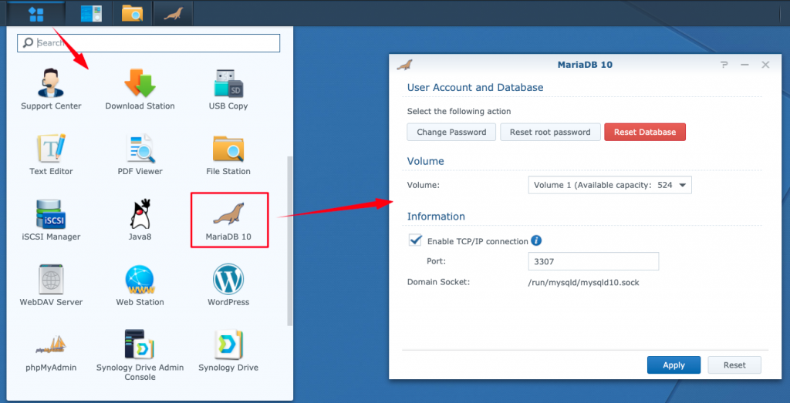Image resolution: width=790 pixels, height=403 pixels.
Task: Launch USB Copy app
Action: coord(228,89)
